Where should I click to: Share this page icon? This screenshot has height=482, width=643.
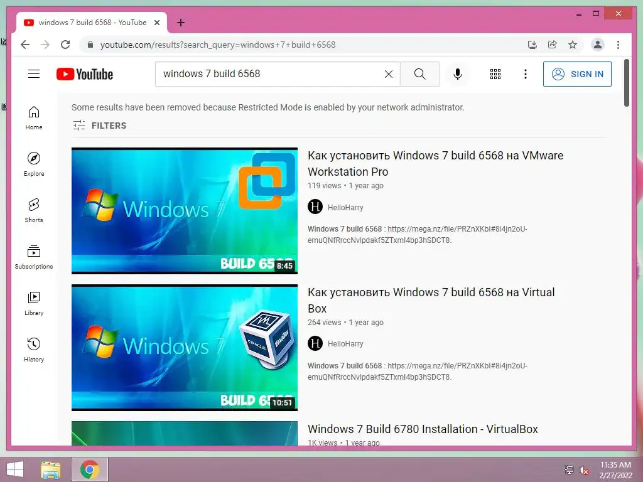553,45
